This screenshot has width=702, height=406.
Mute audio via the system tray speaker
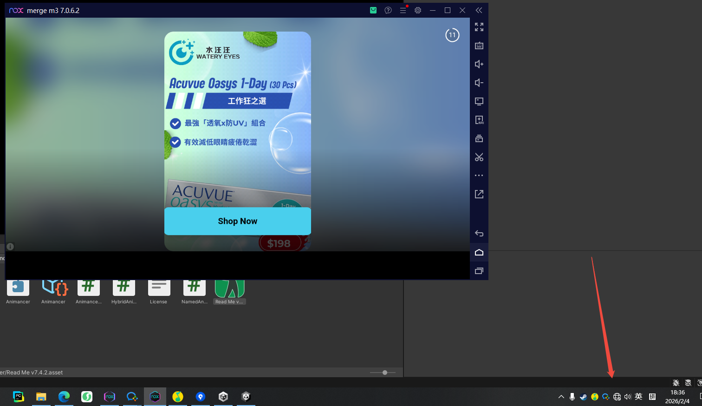(628, 397)
